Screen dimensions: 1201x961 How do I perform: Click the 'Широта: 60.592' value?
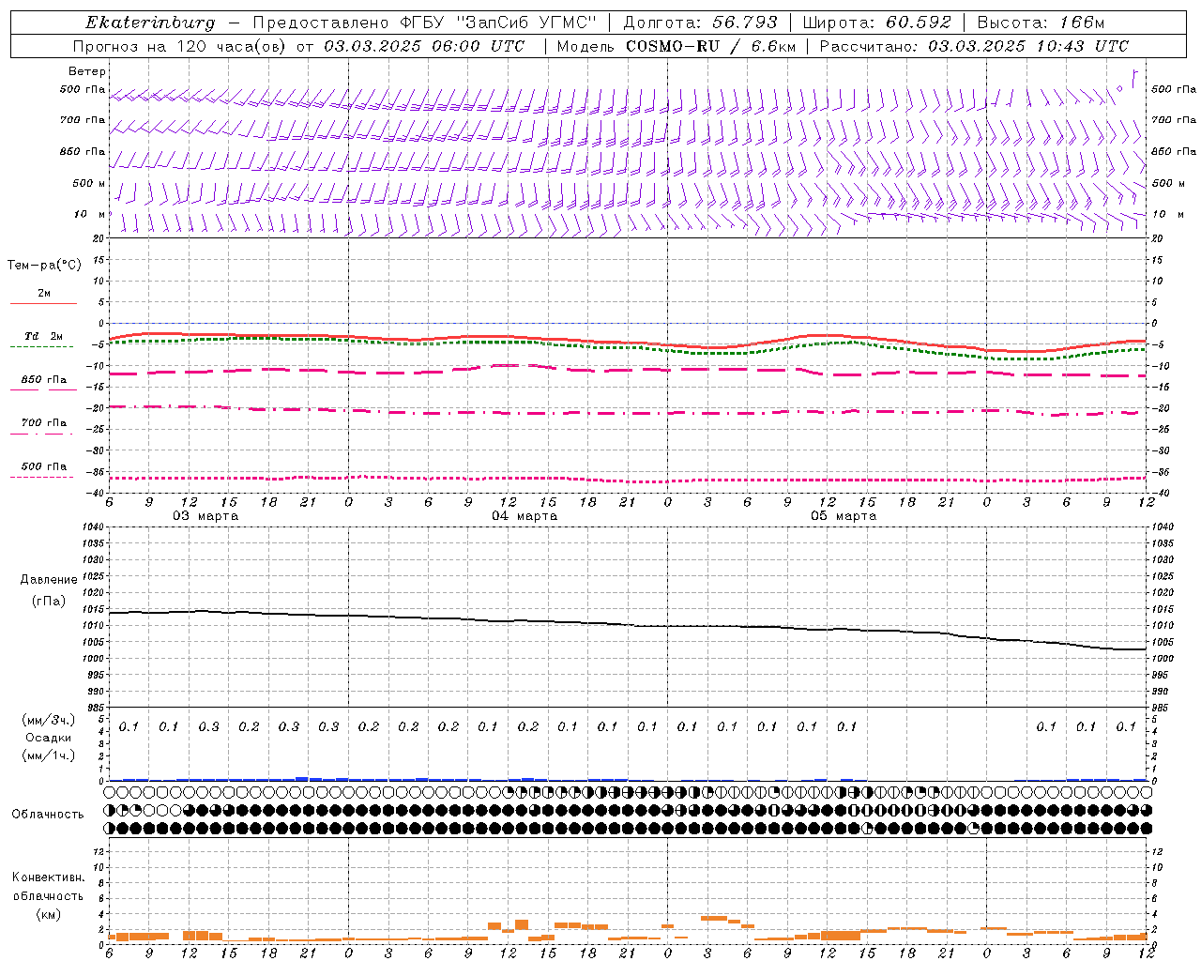click(877, 23)
